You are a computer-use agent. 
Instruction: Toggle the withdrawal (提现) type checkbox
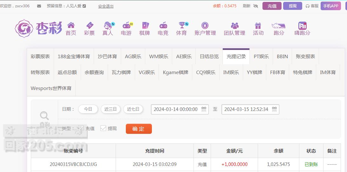103,128
